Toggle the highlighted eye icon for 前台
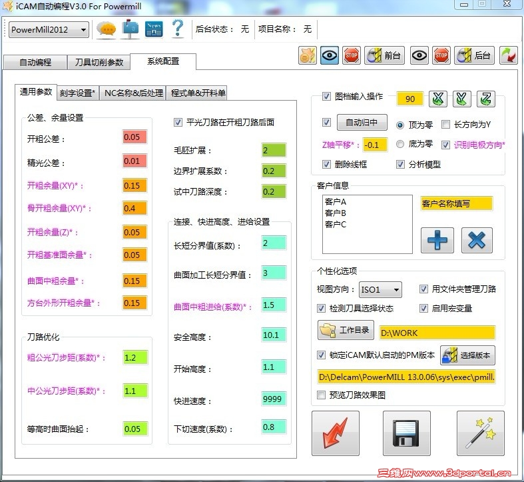The height and width of the screenshot is (482, 524). [x=329, y=55]
